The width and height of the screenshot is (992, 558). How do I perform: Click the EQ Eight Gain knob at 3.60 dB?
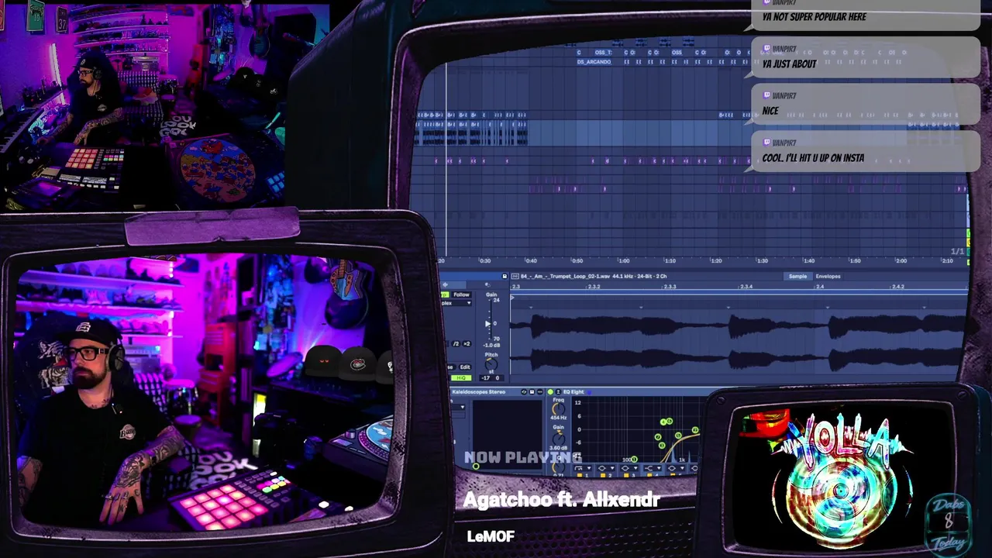pyautogui.click(x=559, y=439)
